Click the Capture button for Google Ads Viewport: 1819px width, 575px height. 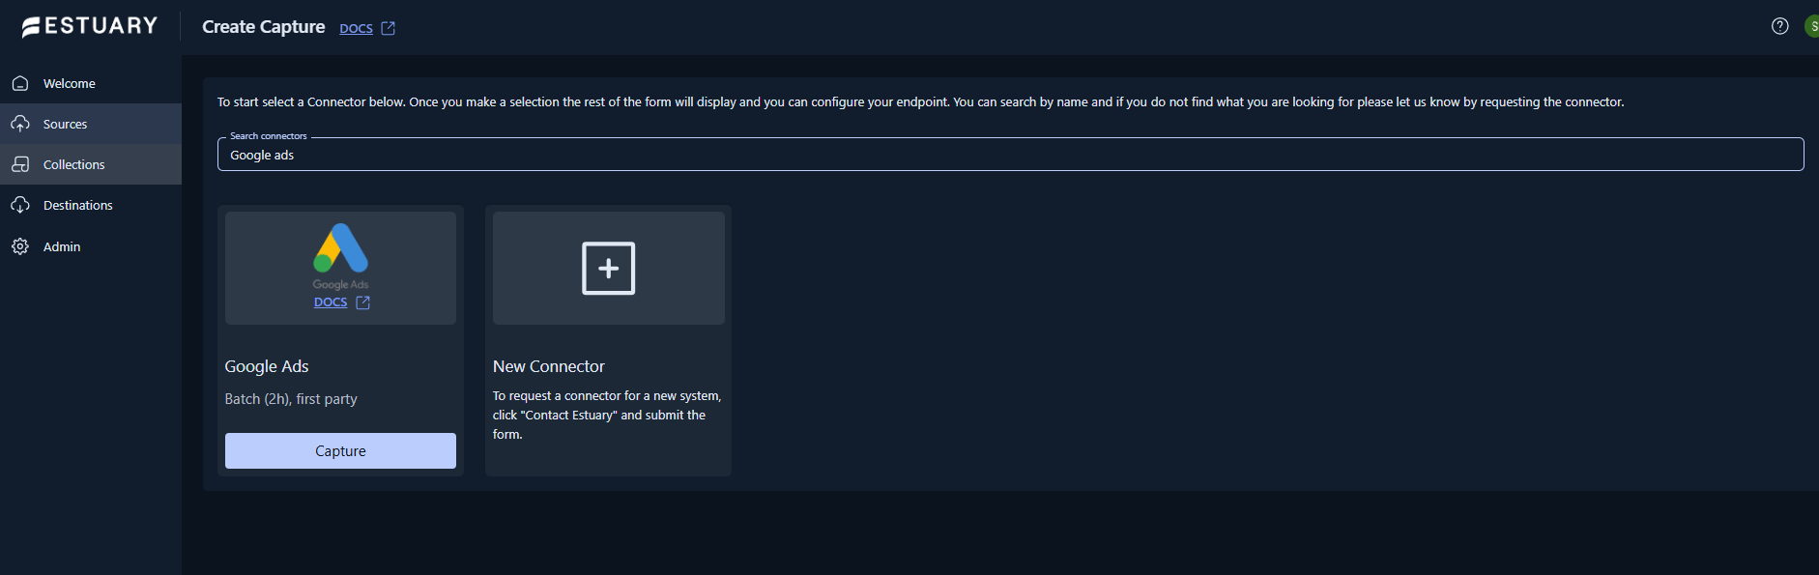[340, 450]
